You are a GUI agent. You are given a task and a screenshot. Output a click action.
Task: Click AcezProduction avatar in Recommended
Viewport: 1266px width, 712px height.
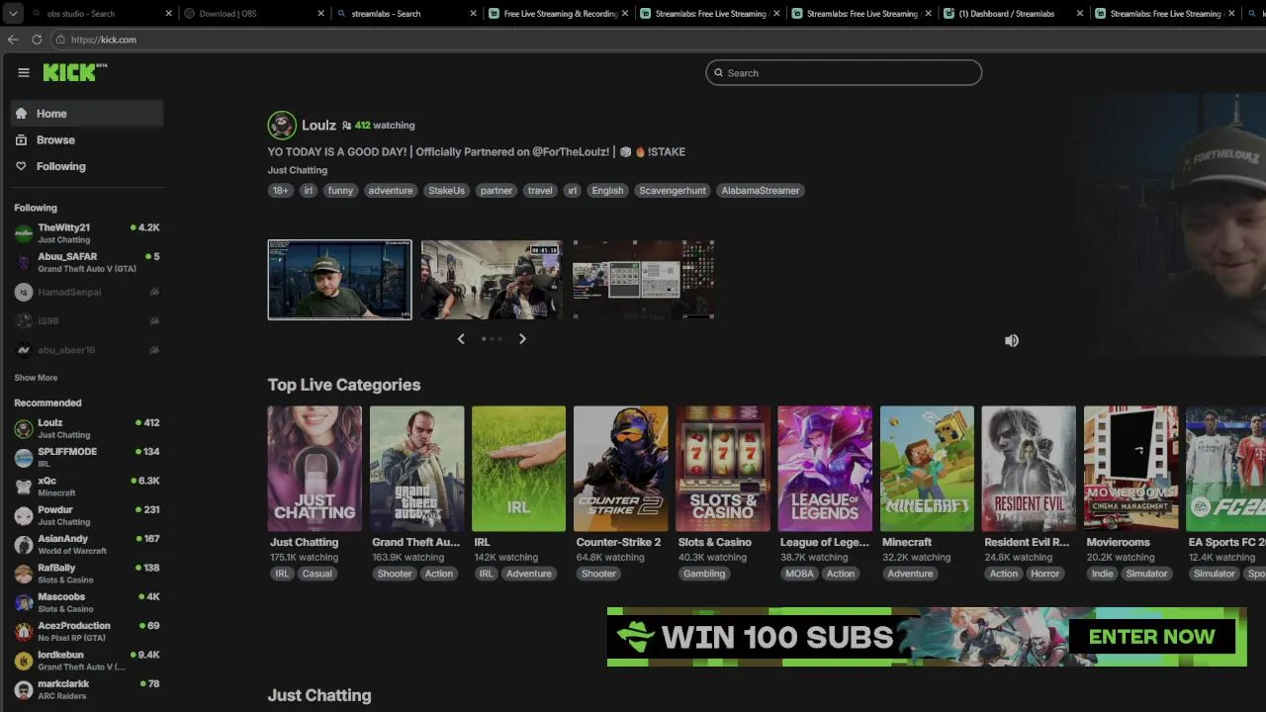coord(24,632)
